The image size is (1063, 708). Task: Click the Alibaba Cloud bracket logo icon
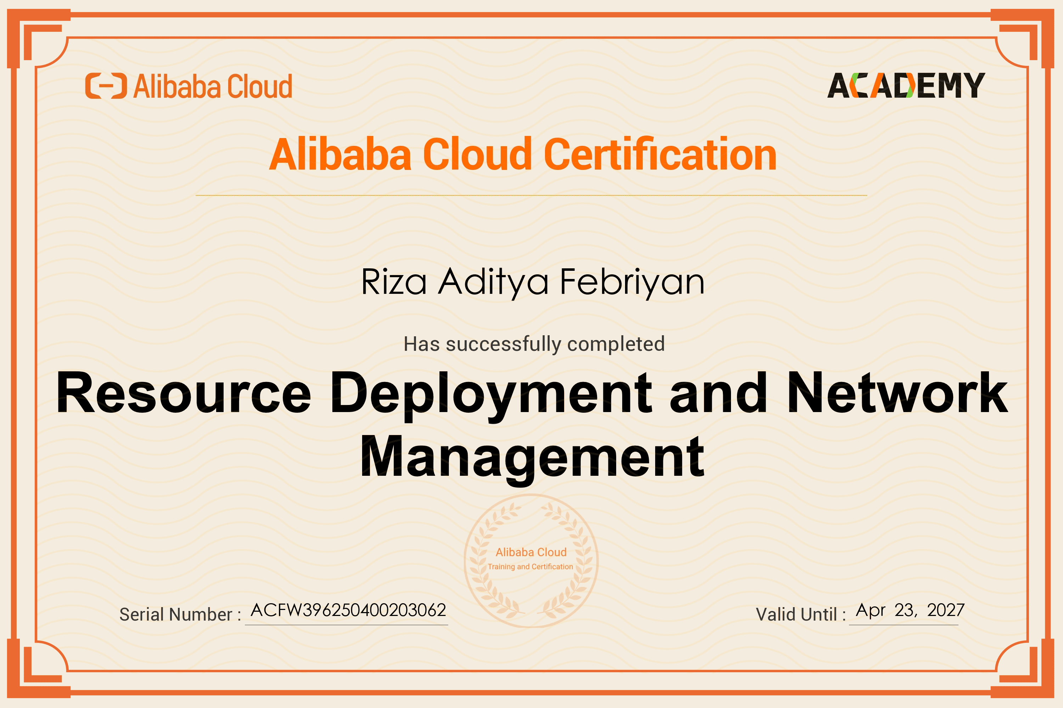point(106,86)
